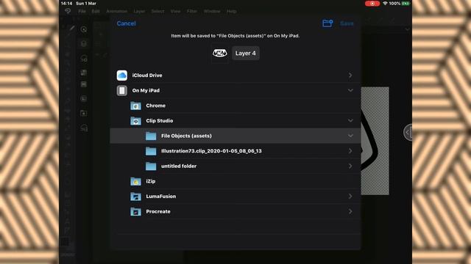Expand untitled folder chevron
This screenshot has height=264, width=471.
(350, 166)
